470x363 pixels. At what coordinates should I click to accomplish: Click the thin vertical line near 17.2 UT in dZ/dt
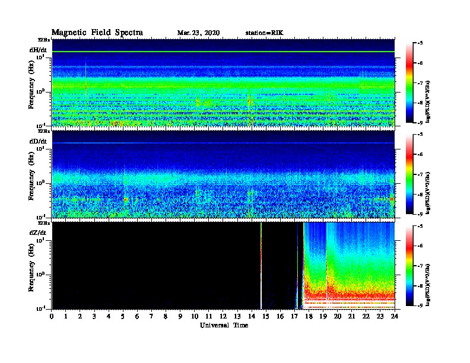pyautogui.click(x=297, y=266)
